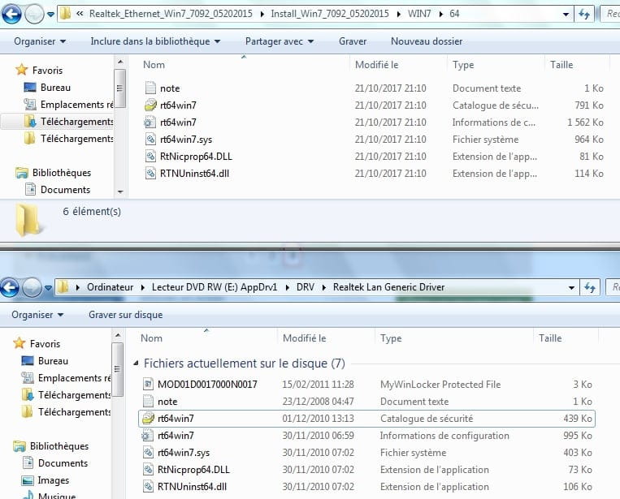Click top sidebar scrollbar up arrow
This screenshot has width=620, height=499.
120,62
